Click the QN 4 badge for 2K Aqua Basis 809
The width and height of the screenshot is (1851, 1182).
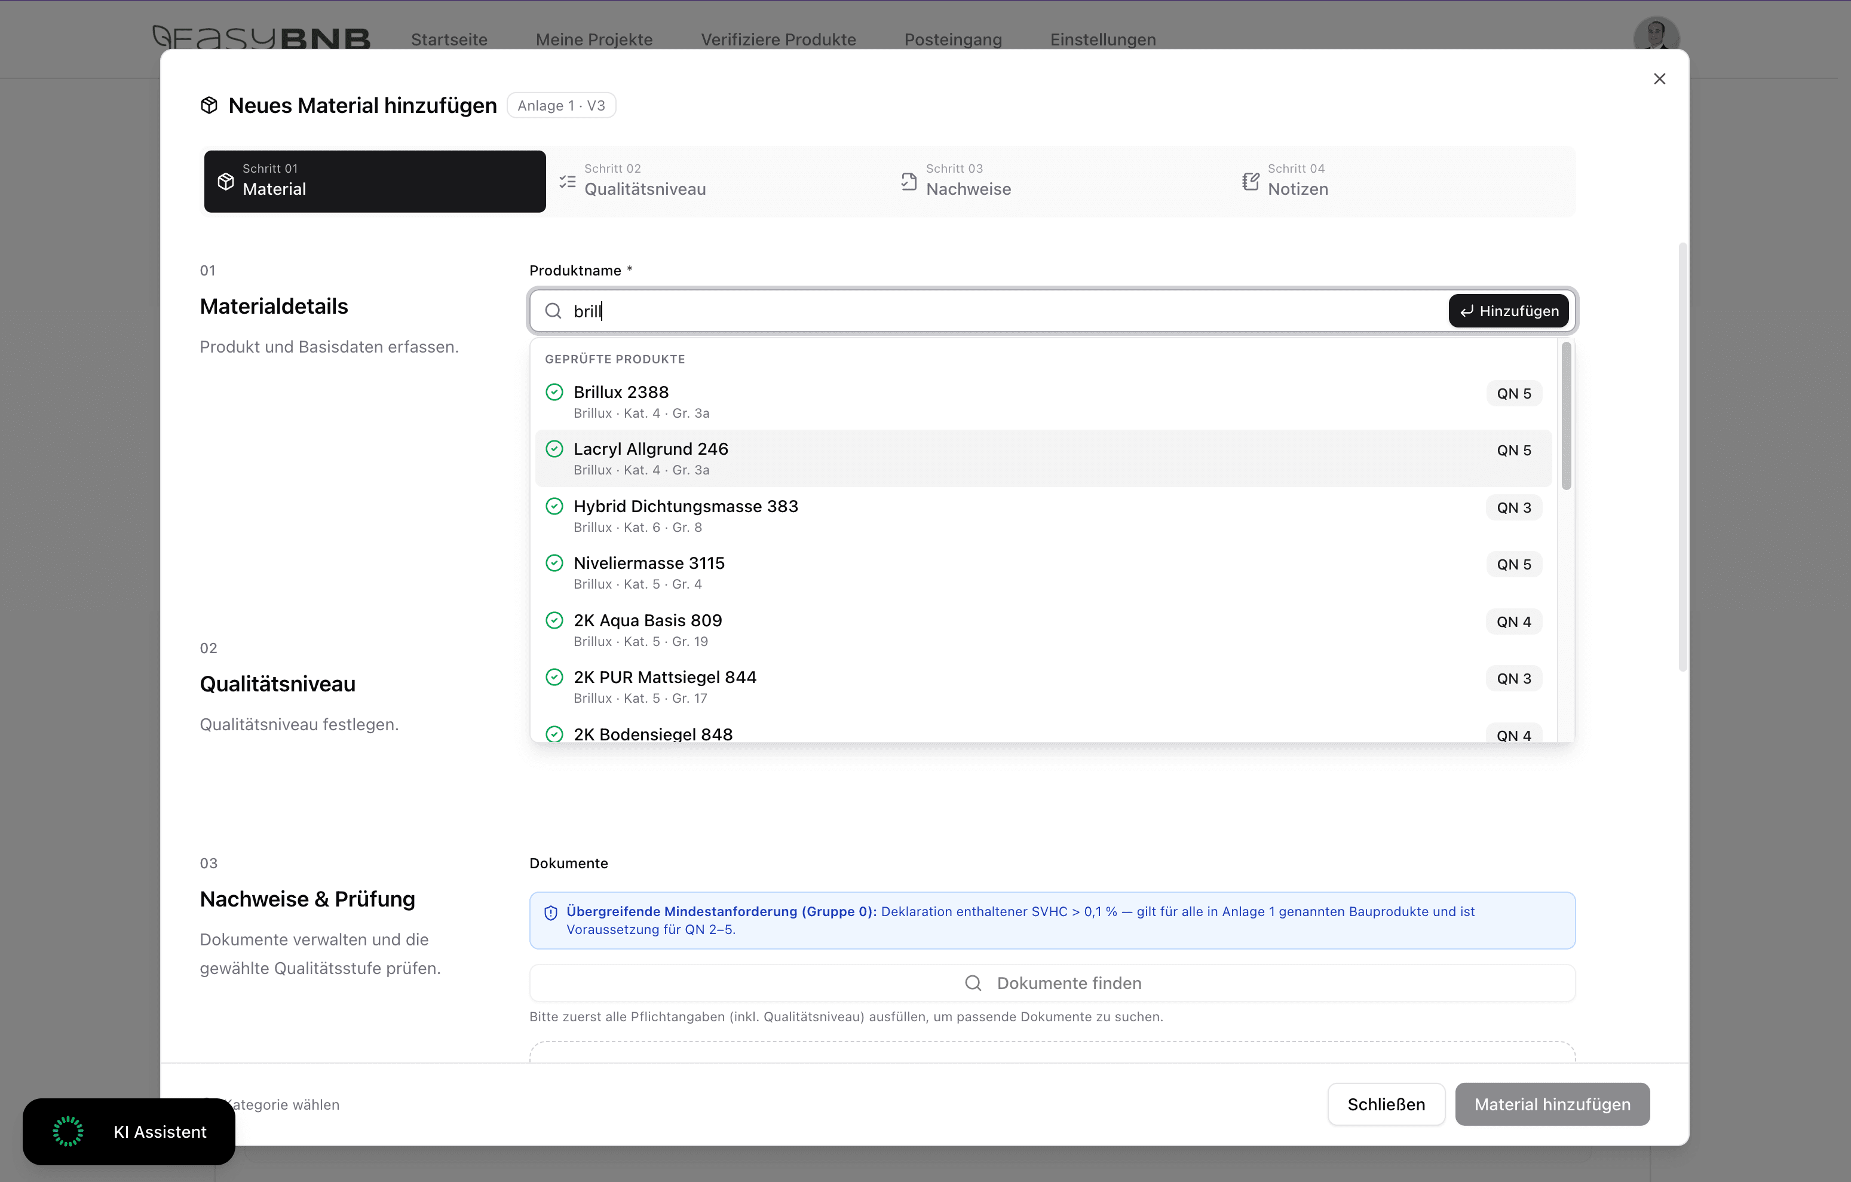(1513, 621)
